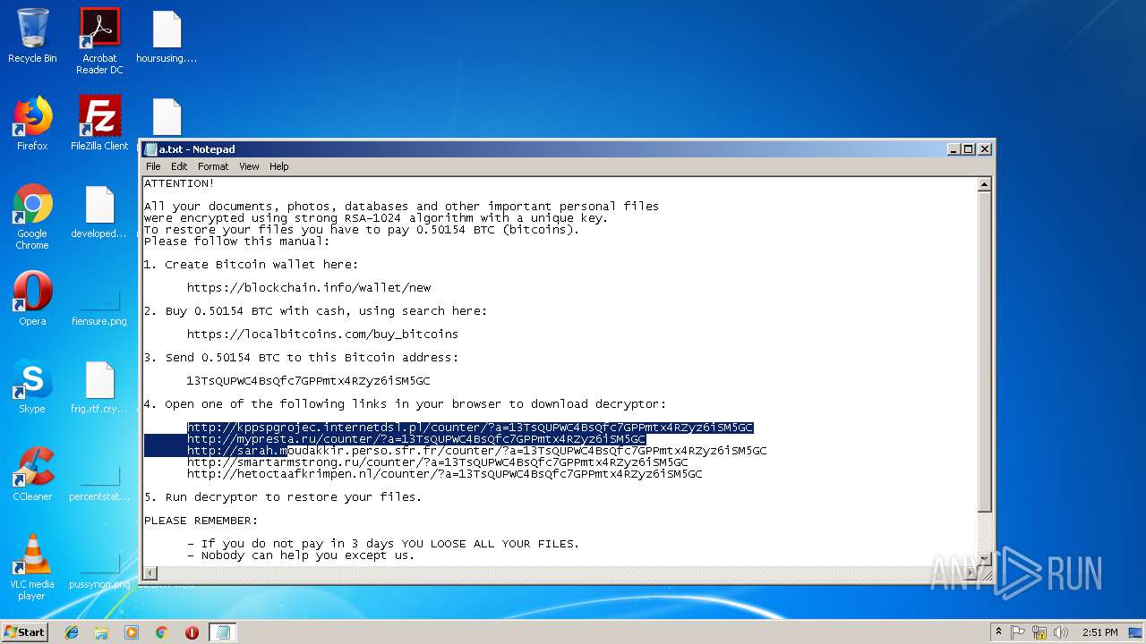Open FileZilla Client shortcut
1146x644 pixels.
[x=99, y=123]
